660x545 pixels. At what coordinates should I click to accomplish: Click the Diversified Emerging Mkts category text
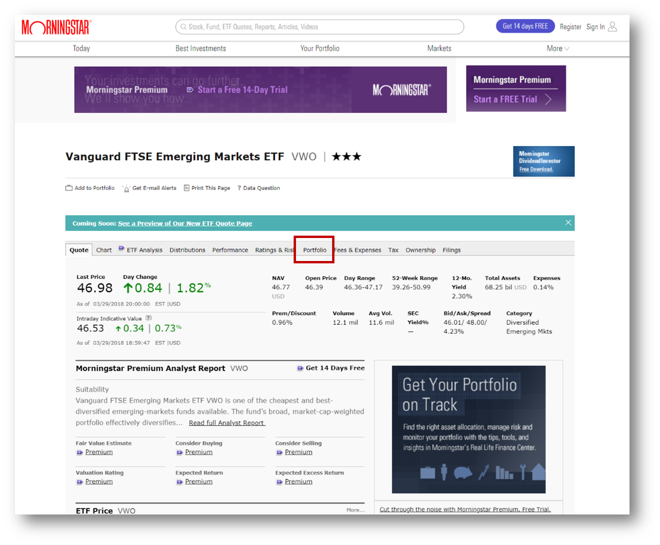click(529, 327)
